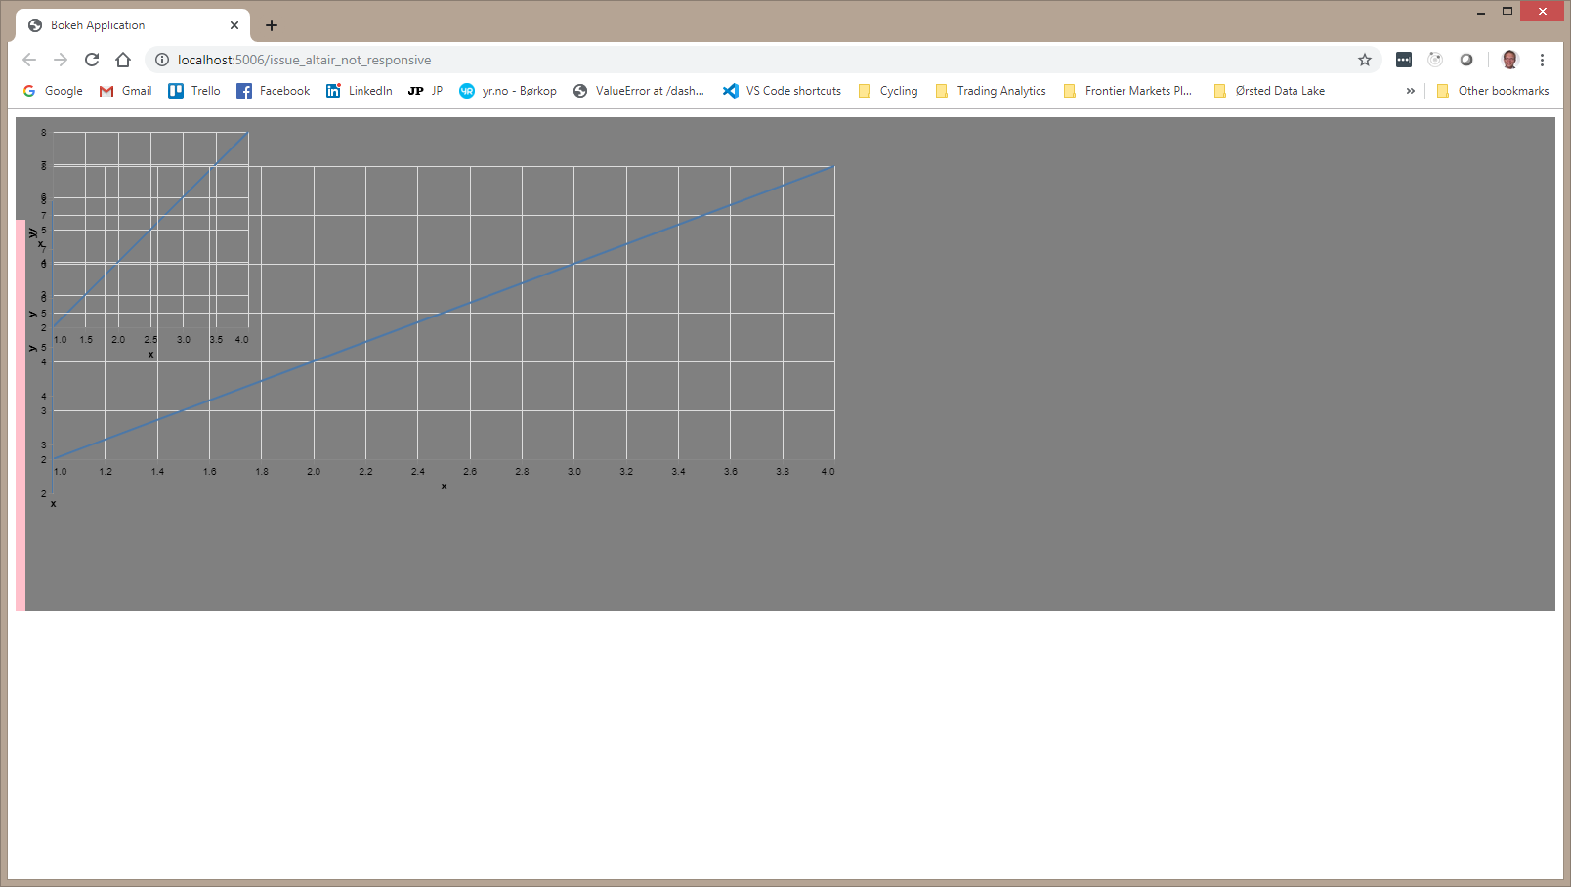
Task: Open a new browser tab
Action: tap(272, 24)
